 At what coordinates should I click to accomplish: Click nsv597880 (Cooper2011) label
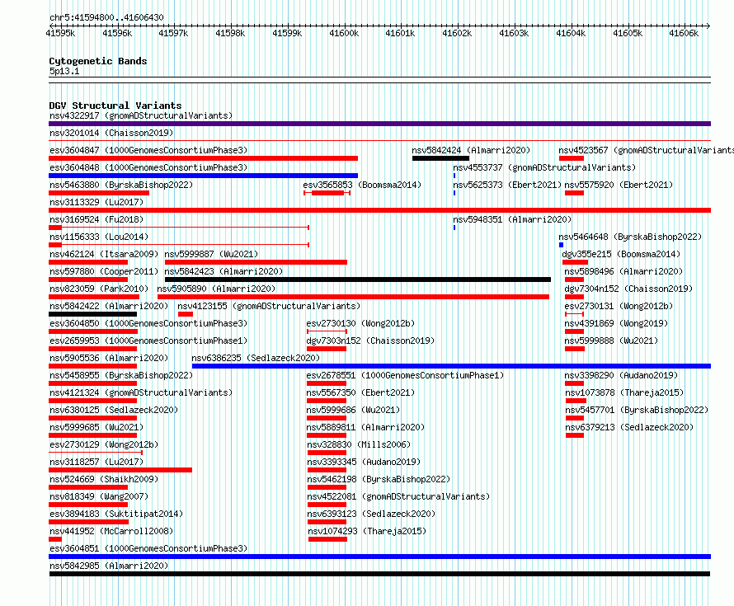tap(104, 271)
